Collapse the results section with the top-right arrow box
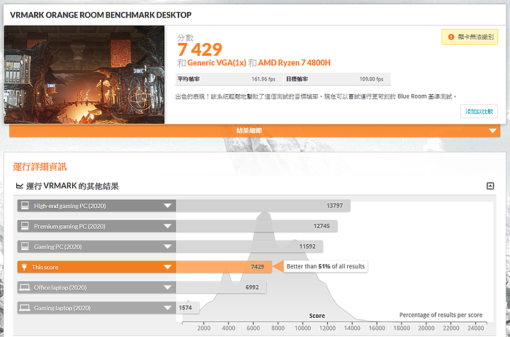Viewport: 510px width, 337px height. point(490,186)
